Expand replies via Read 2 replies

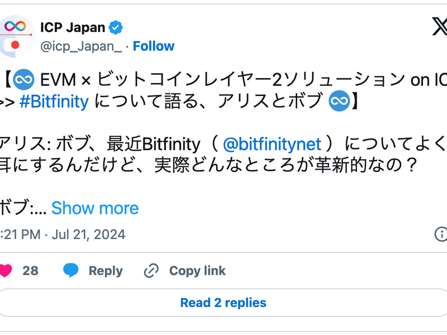coord(223,303)
